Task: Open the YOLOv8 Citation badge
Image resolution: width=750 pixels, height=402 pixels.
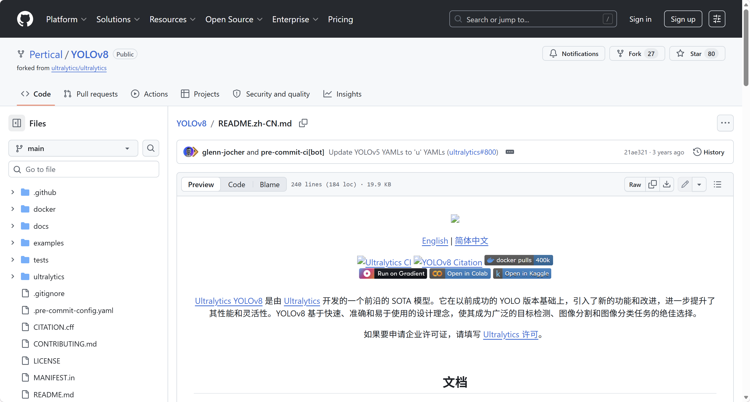Action: 448,262
